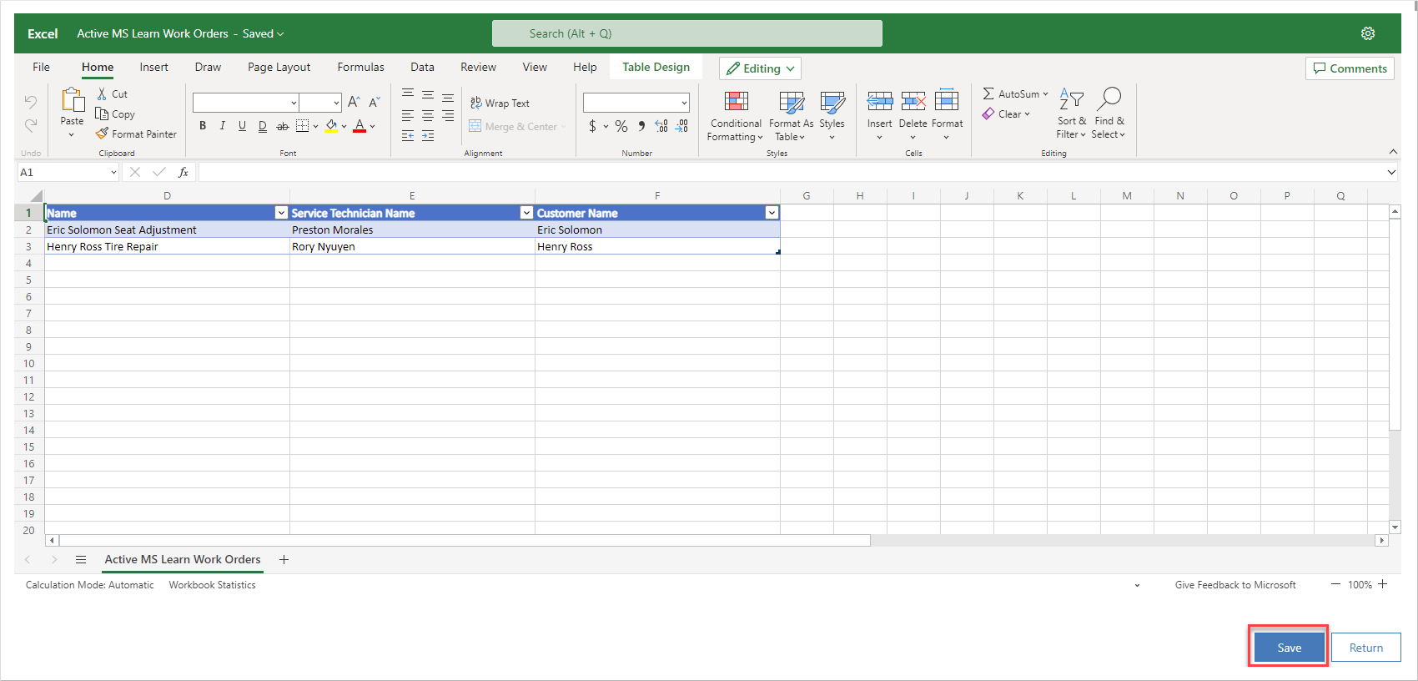Apply Currency dollar format

coord(592,126)
